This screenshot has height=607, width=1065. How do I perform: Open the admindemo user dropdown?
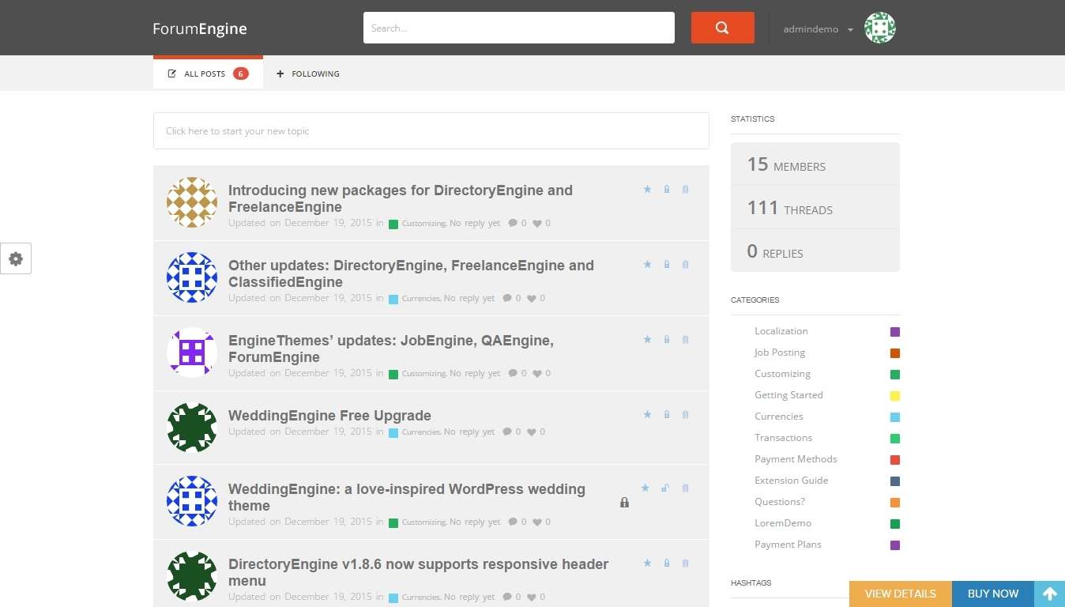point(819,29)
